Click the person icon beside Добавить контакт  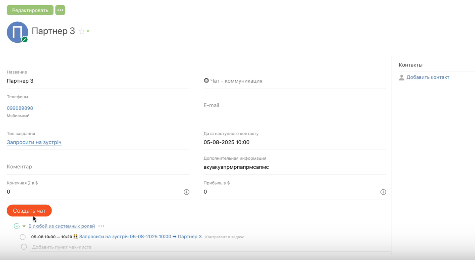tap(401, 77)
